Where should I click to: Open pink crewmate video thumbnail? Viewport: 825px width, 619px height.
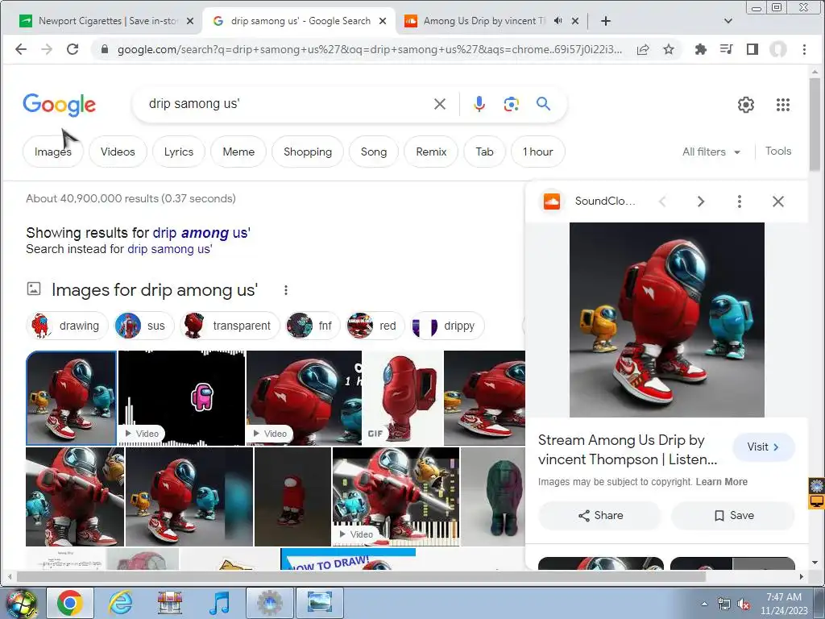coord(181,398)
